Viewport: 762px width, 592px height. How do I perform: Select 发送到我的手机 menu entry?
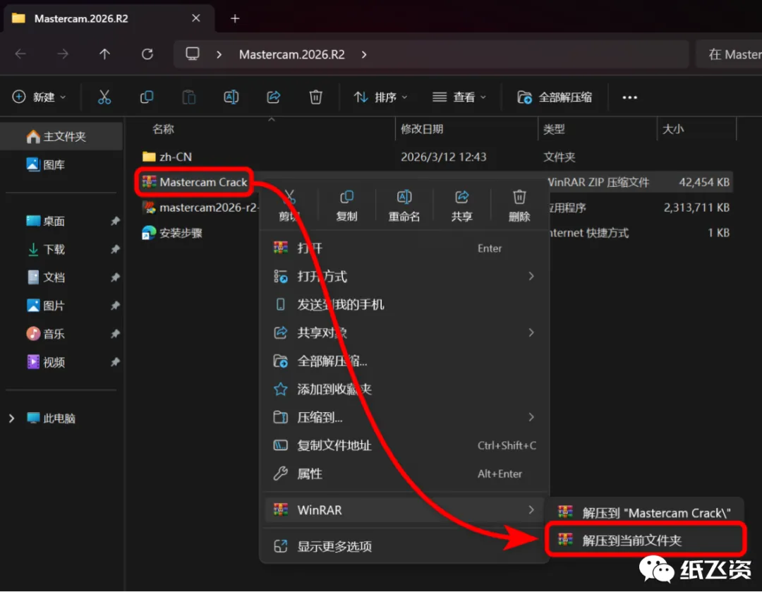click(404, 305)
